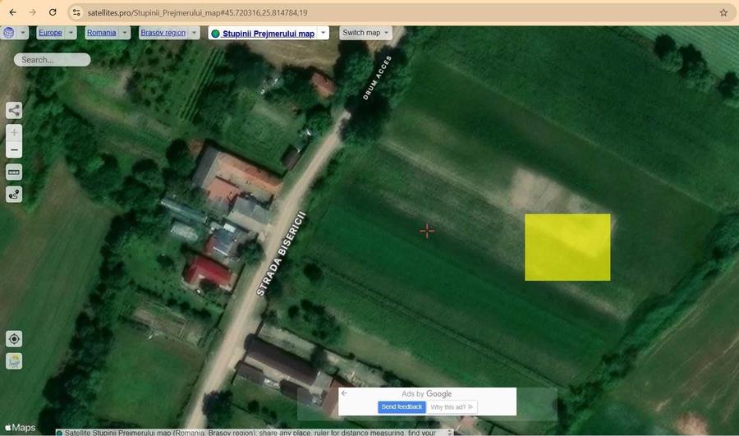Expand the Brasov region dropdown arrow
The image size is (739, 436).
[194, 33]
